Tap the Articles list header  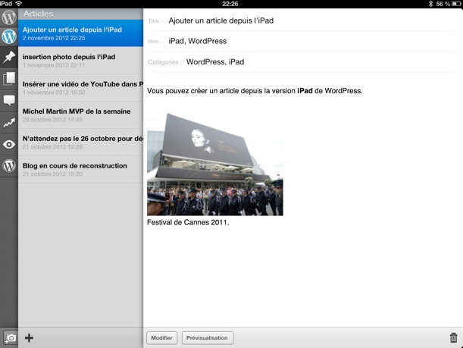click(x=80, y=14)
